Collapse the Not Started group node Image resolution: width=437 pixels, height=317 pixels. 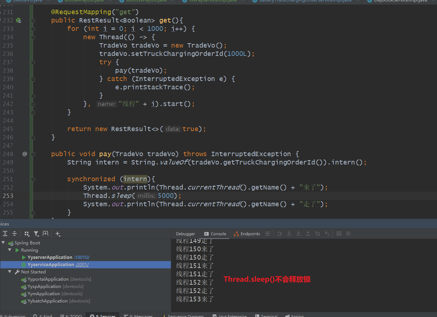click(10, 272)
